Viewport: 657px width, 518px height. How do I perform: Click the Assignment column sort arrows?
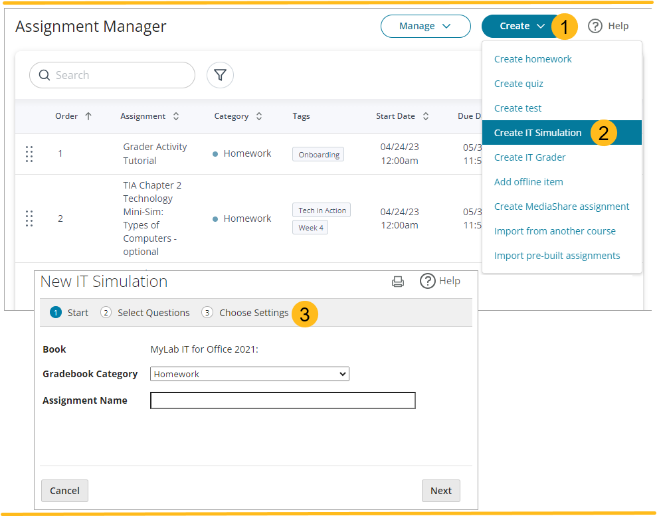[x=175, y=116]
